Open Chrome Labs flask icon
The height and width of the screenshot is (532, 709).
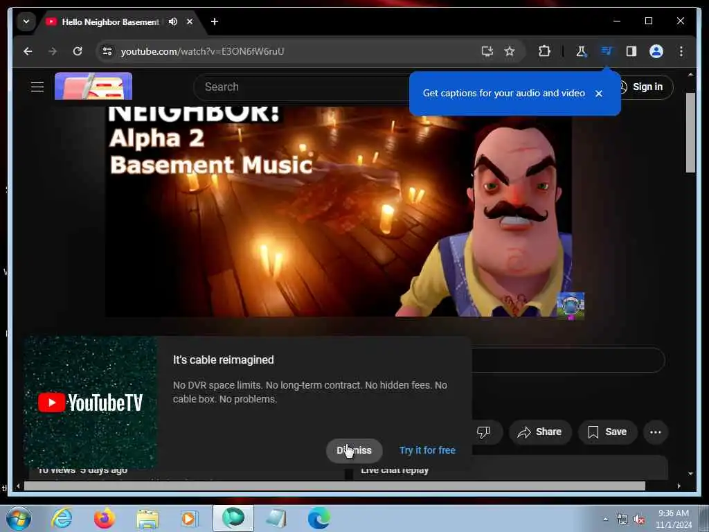coord(581,51)
